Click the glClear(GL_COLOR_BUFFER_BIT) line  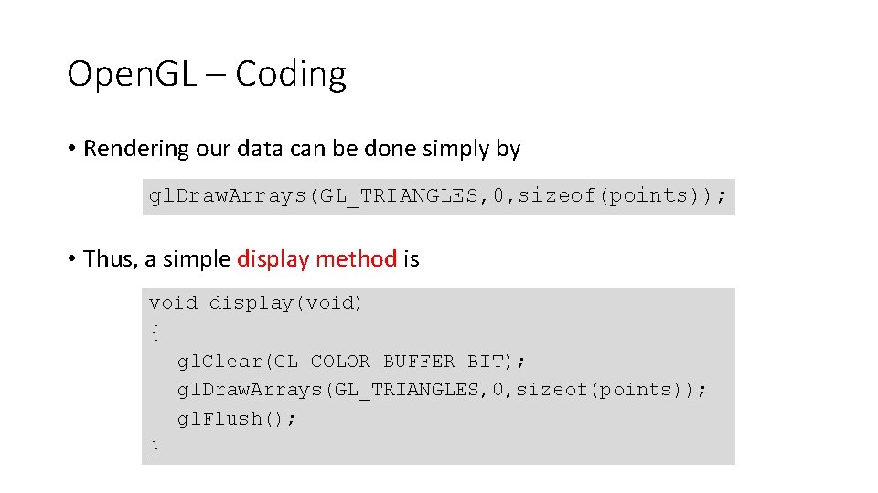tap(351, 362)
